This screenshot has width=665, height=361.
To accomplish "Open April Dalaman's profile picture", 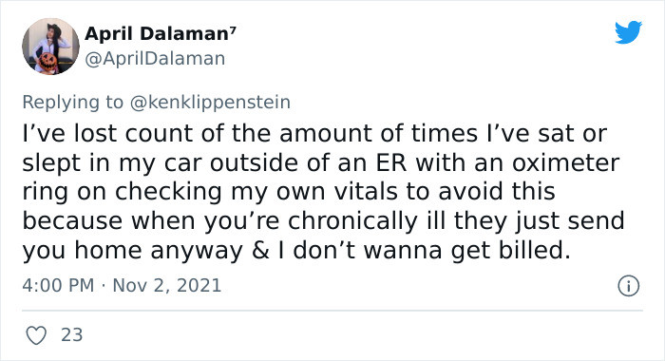I will coord(50,47).
